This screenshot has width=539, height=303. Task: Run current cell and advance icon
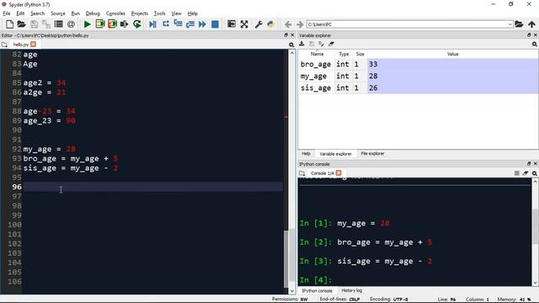[x=112, y=24]
